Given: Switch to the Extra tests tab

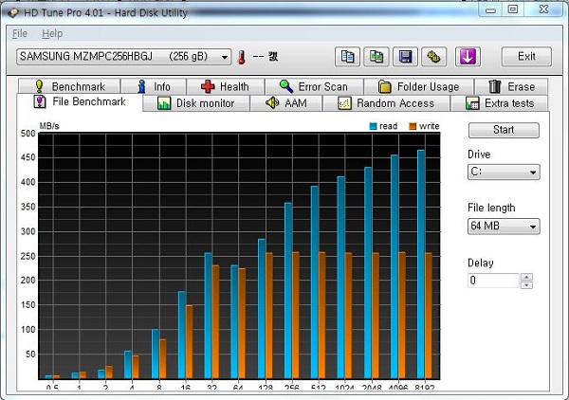Looking at the screenshot, I should (500, 103).
